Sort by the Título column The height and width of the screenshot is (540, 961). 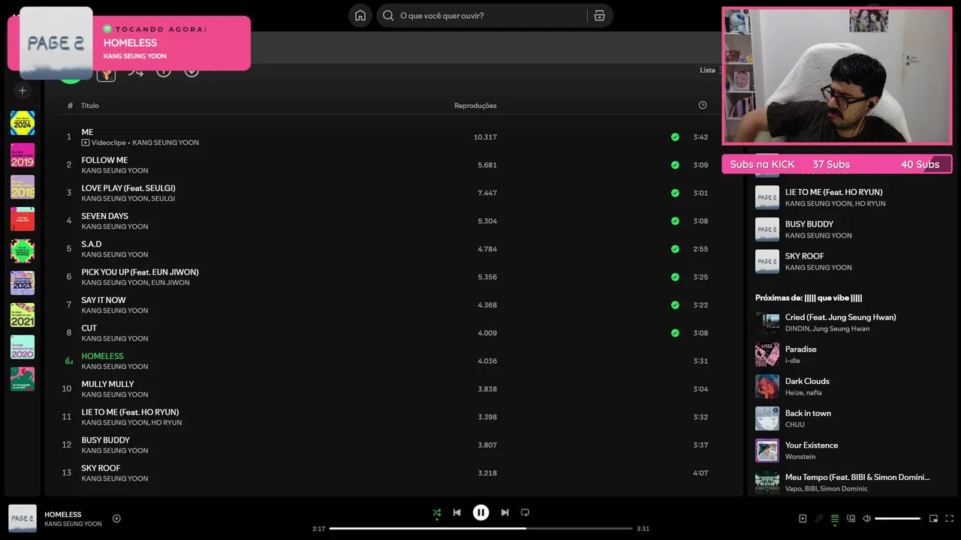pyautogui.click(x=90, y=106)
